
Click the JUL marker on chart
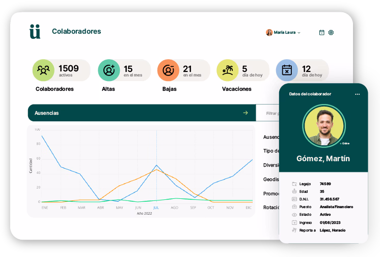(156, 208)
